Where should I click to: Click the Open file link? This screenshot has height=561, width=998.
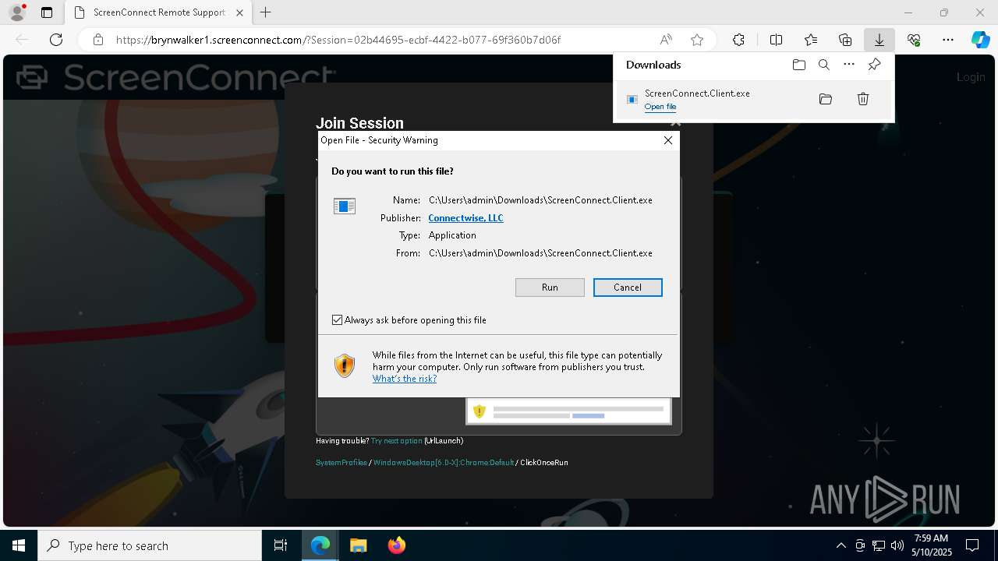660,107
